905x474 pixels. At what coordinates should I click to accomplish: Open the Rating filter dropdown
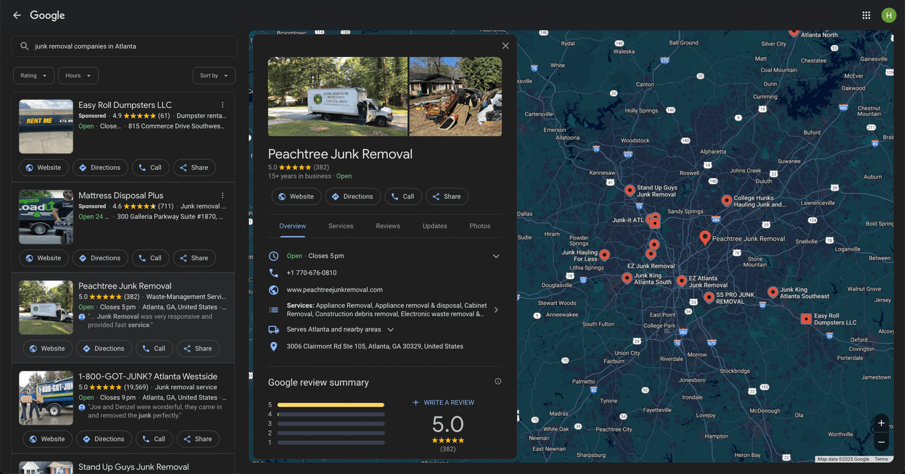(33, 76)
